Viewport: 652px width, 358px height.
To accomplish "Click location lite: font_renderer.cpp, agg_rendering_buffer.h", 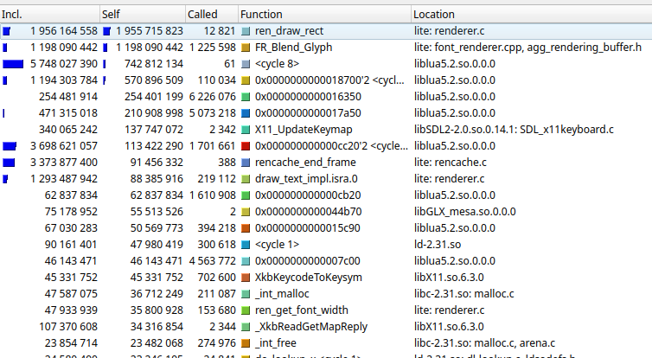I will tap(527, 48).
